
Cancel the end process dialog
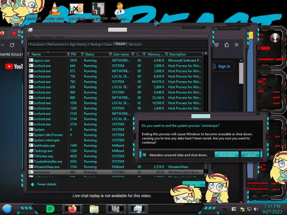coord(250,154)
